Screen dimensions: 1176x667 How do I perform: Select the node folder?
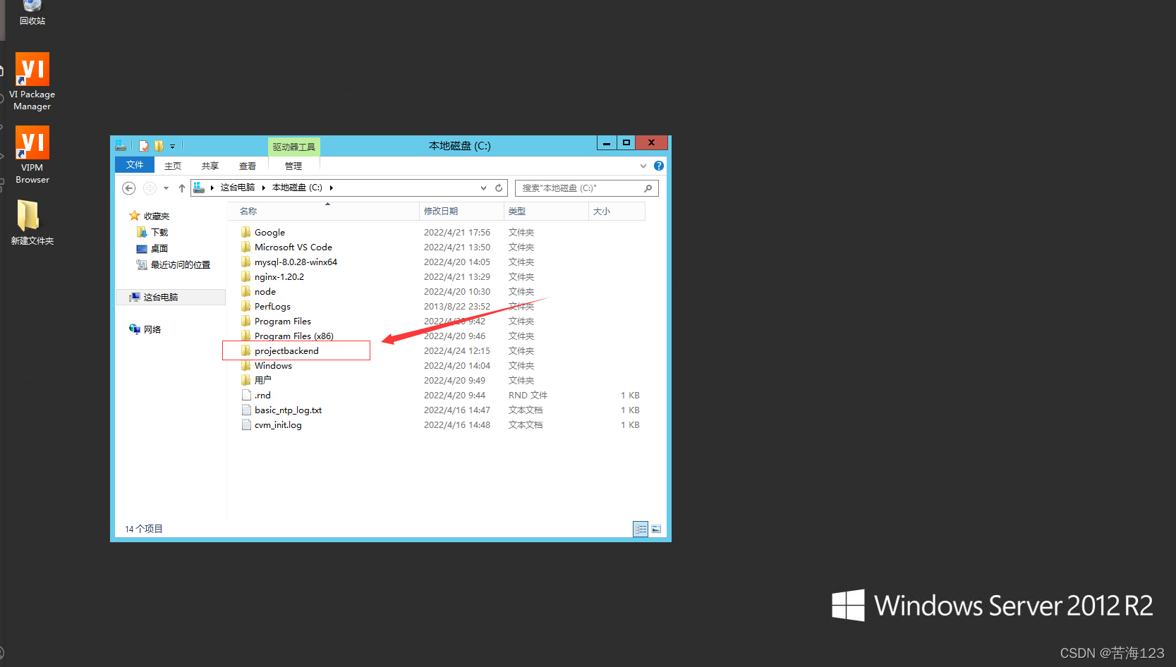257,291
